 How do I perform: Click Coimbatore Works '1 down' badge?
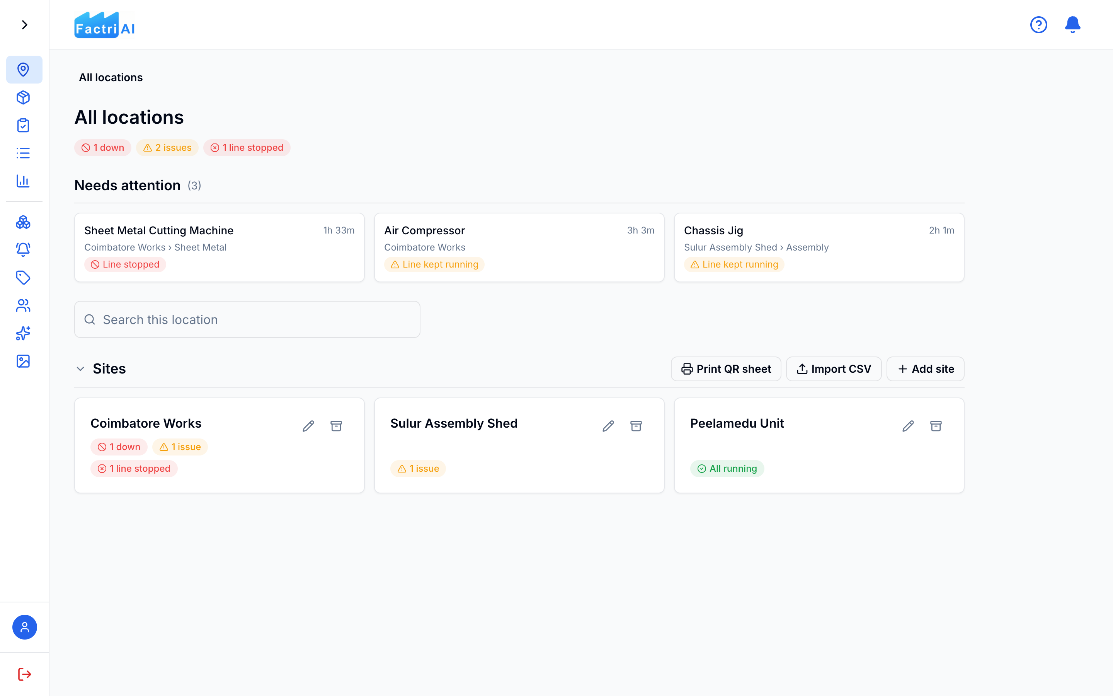[x=119, y=447]
